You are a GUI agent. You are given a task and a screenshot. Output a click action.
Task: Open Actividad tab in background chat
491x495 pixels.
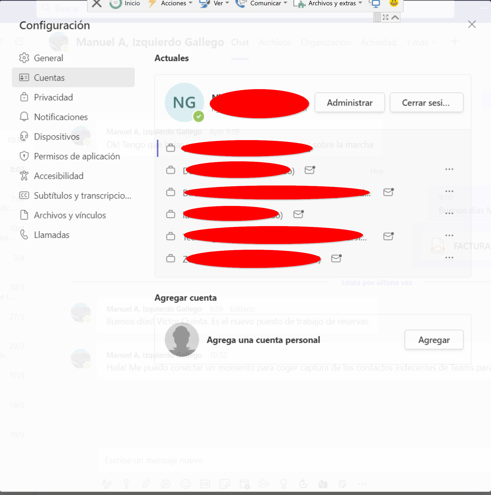pos(378,42)
